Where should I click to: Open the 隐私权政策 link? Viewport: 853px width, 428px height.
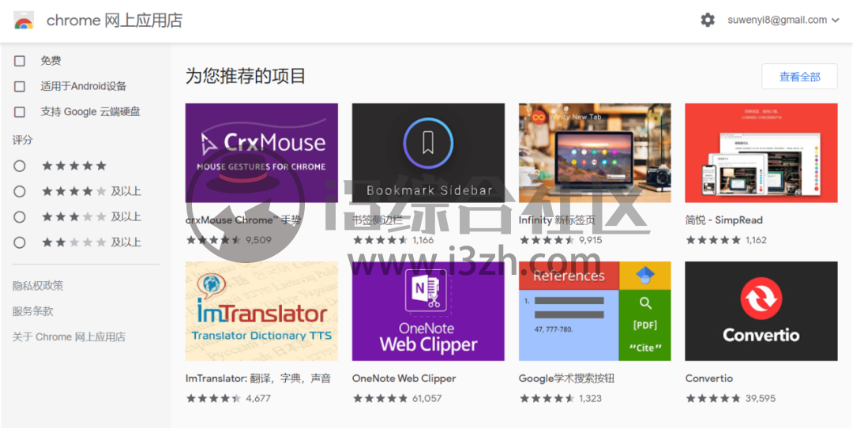pos(38,286)
